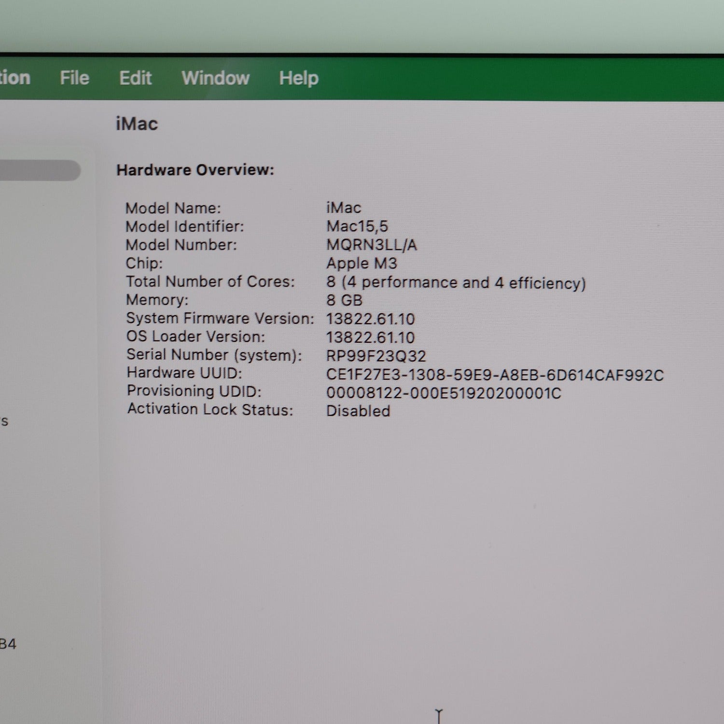Viewport: 724px width, 724px height.
Task: Click the Activation Lock Status Disabled value
Action: pos(358,411)
